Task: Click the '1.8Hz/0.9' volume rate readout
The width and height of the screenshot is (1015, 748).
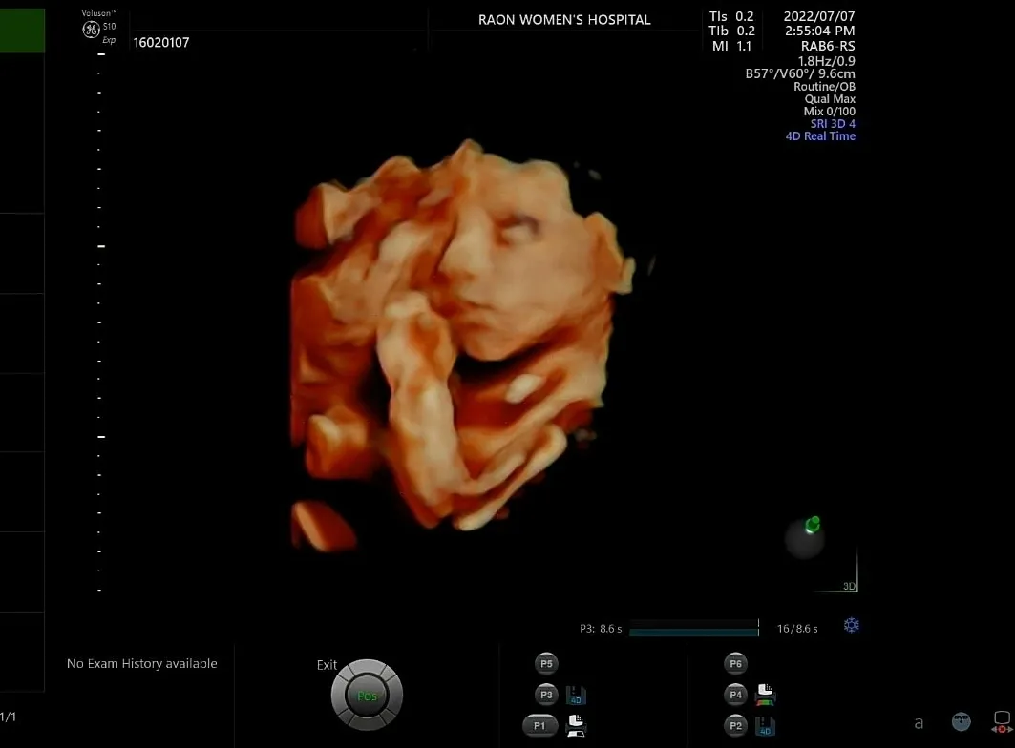Action: [x=826, y=61]
